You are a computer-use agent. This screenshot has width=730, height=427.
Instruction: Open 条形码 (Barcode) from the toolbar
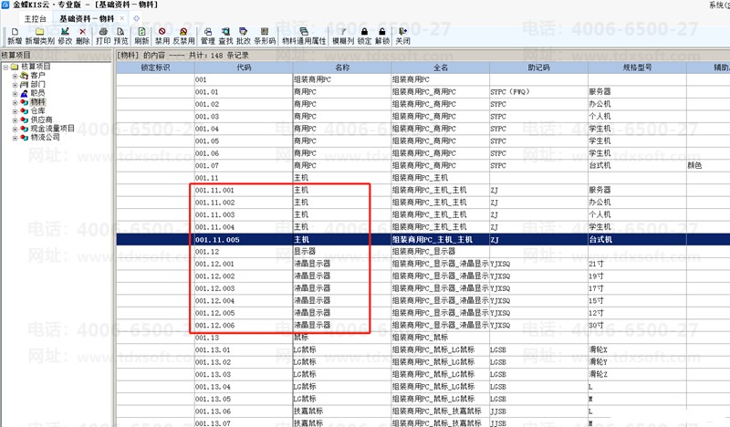265,36
